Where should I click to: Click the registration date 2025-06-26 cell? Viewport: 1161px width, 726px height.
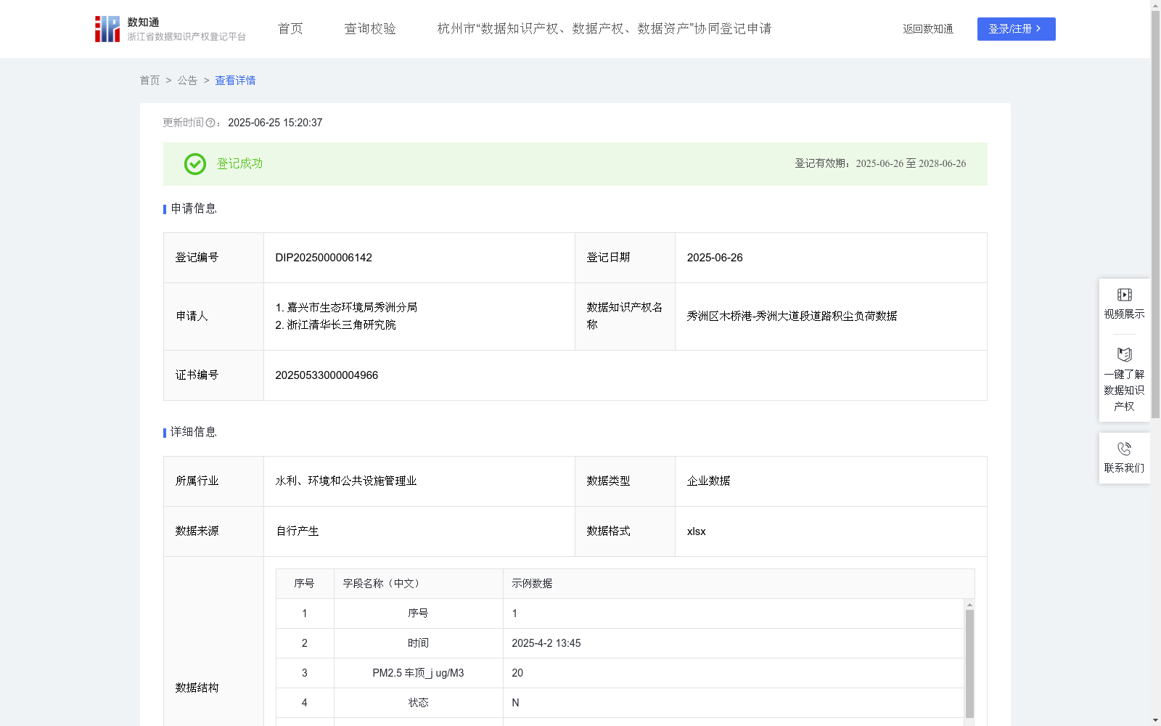tap(831, 258)
